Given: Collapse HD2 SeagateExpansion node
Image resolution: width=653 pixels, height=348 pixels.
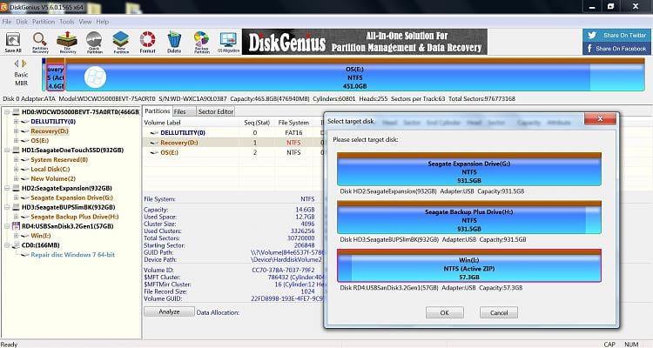Looking at the screenshot, I should (x=7, y=188).
